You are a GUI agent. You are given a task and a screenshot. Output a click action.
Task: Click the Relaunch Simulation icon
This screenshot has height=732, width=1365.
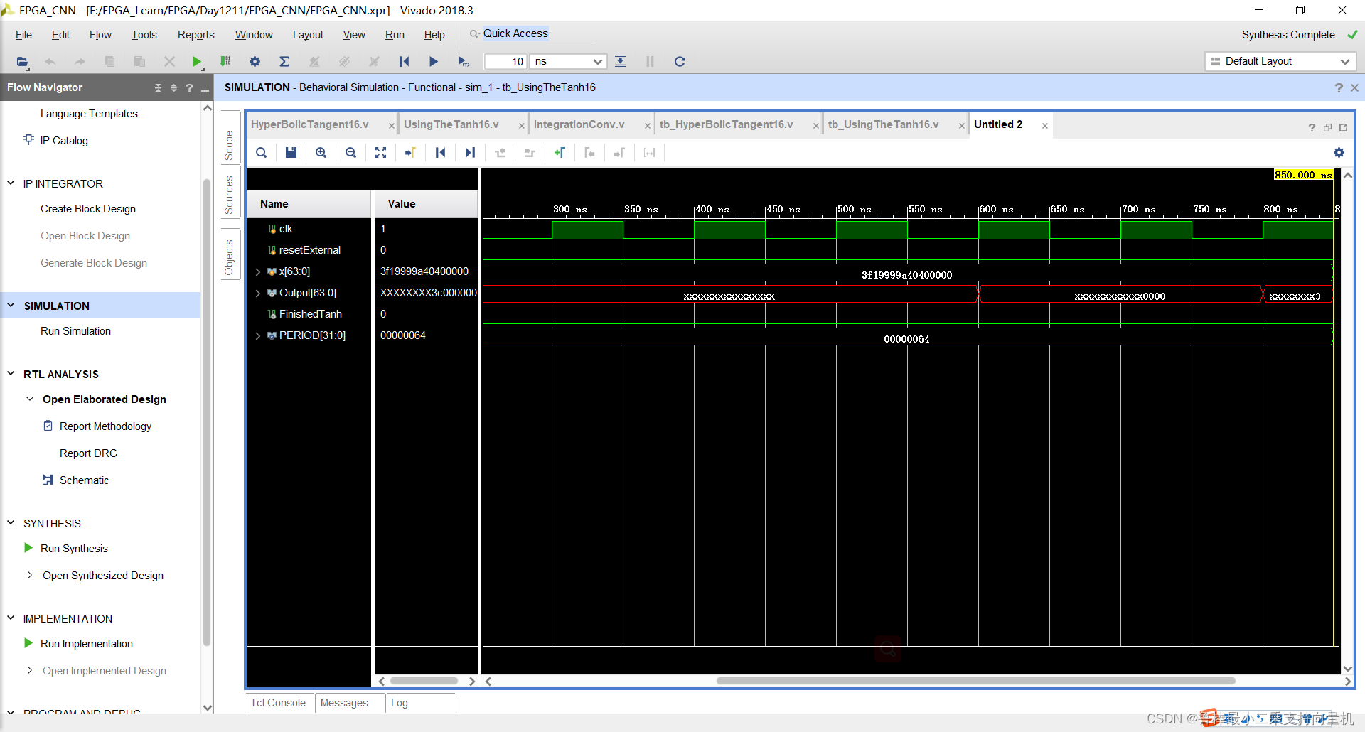tap(680, 62)
